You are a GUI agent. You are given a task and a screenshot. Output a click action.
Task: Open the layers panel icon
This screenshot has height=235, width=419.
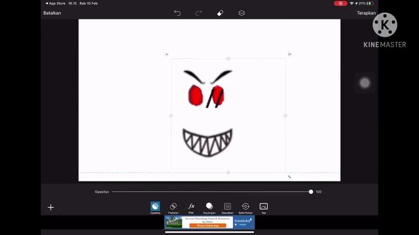point(242,13)
